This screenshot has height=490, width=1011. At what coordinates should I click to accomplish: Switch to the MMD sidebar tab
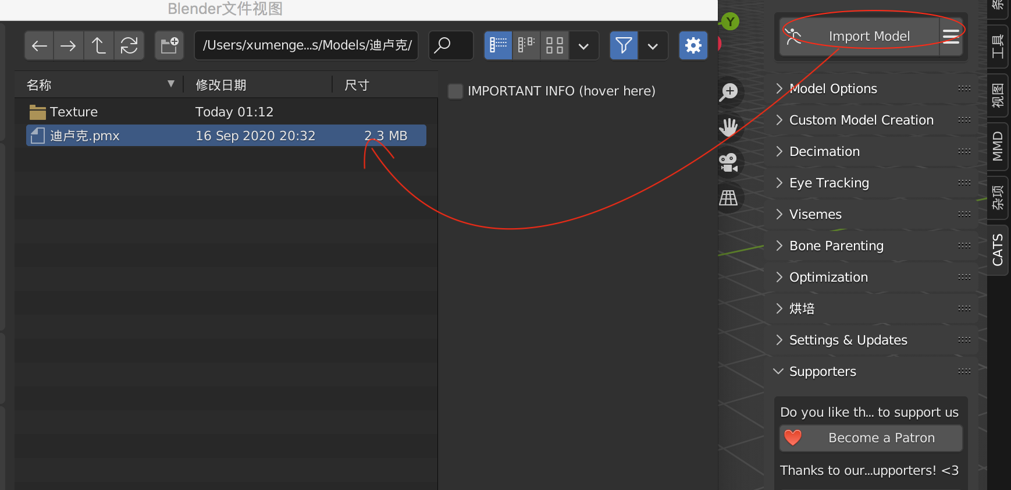point(998,146)
